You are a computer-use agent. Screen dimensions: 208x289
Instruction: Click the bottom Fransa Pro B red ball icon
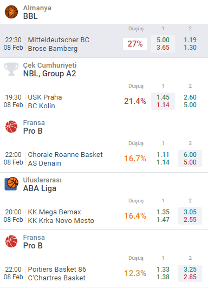pyautogui.click(x=11, y=241)
